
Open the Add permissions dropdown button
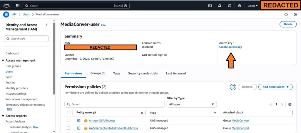click(275, 87)
